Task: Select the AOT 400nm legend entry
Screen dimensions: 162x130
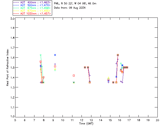Action: (x=32, y=2)
